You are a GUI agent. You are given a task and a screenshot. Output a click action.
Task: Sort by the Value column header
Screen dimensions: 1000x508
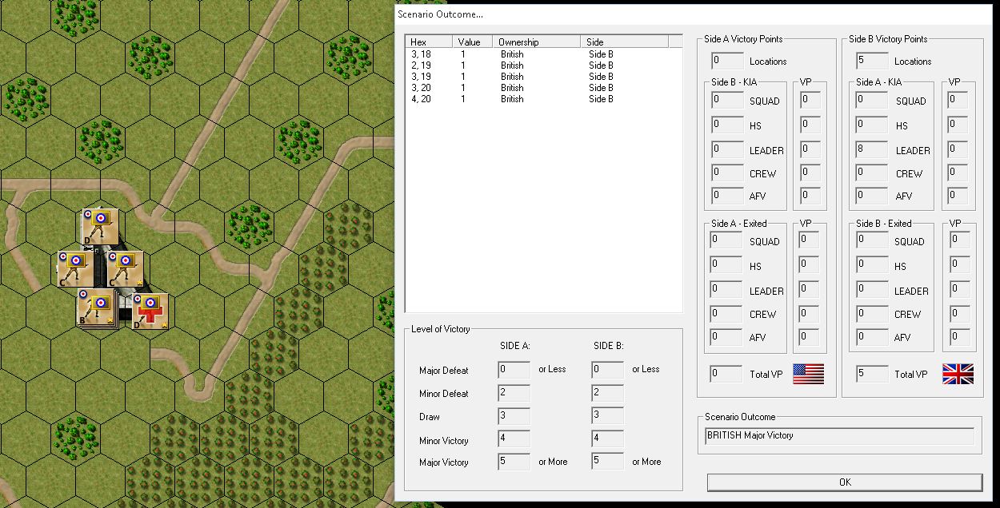click(473, 42)
